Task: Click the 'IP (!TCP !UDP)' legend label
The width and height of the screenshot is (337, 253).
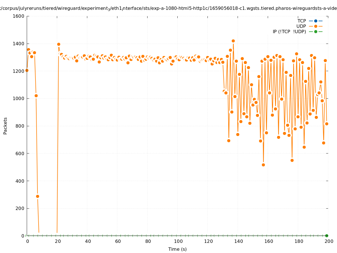Action: 289,31
